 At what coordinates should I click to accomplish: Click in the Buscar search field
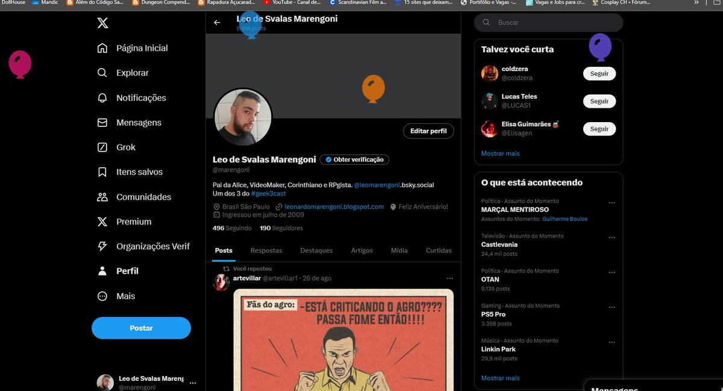[548, 22]
